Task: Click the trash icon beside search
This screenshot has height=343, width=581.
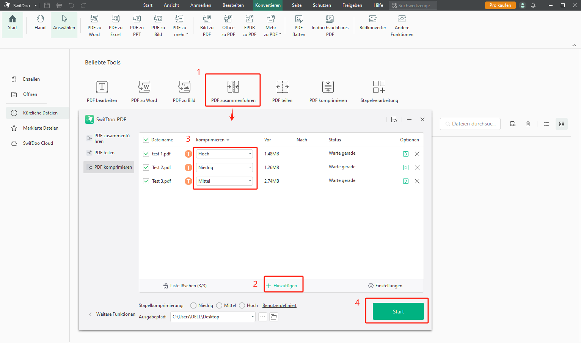Action: coord(528,124)
